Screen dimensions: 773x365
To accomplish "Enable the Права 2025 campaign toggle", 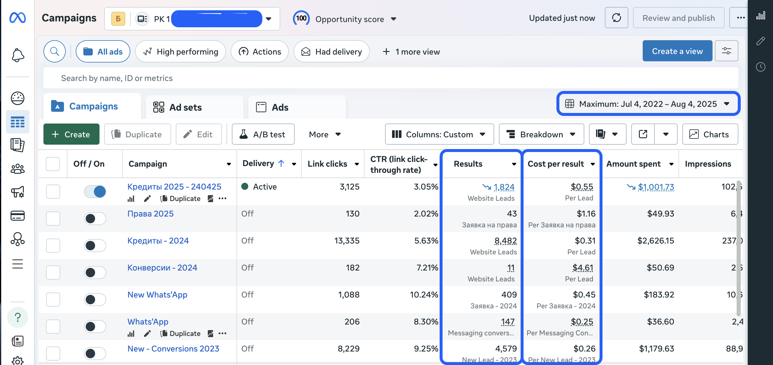I will [95, 218].
